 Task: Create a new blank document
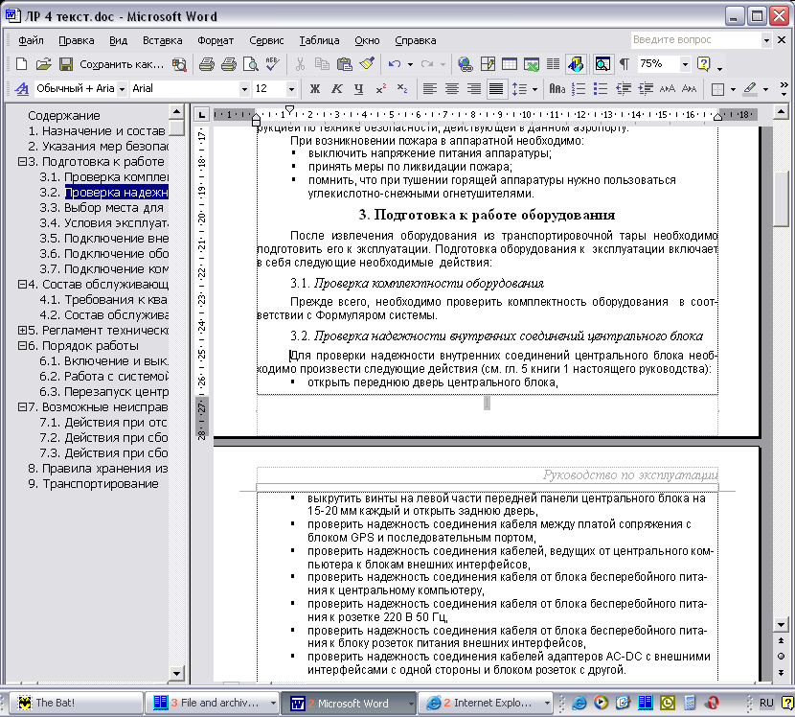[x=21, y=64]
